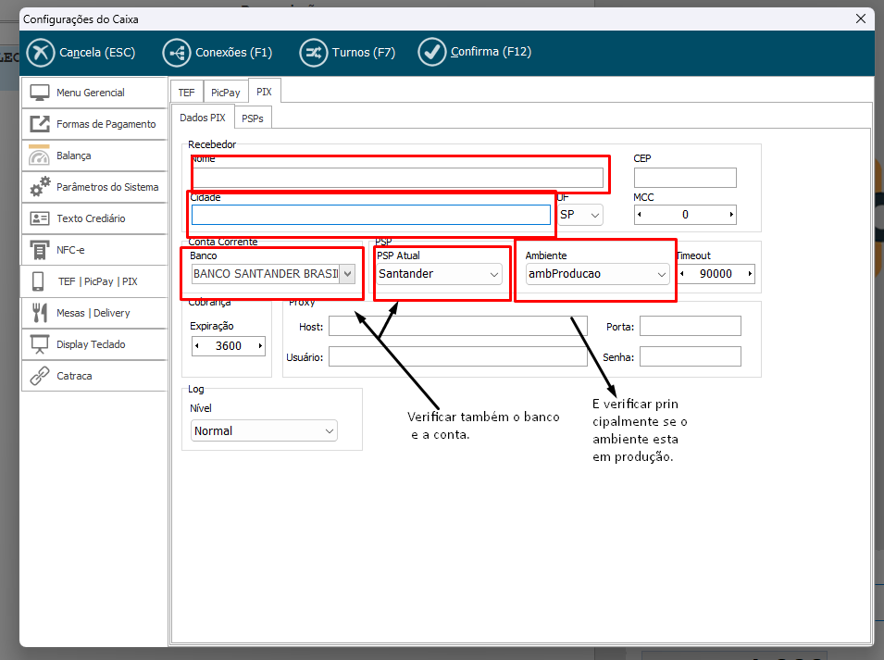
Task: Click the Turnos (F7) shuffle icon
Action: click(314, 53)
